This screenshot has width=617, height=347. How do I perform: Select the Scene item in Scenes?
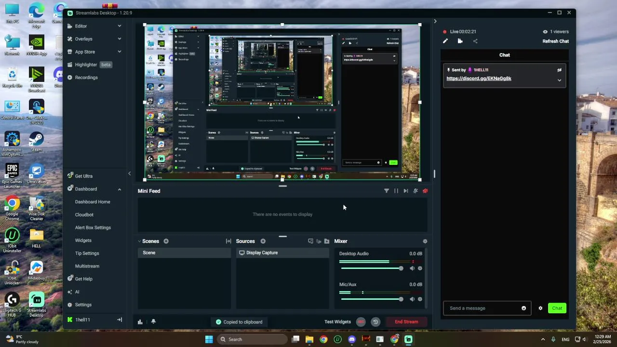pos(184,253)
